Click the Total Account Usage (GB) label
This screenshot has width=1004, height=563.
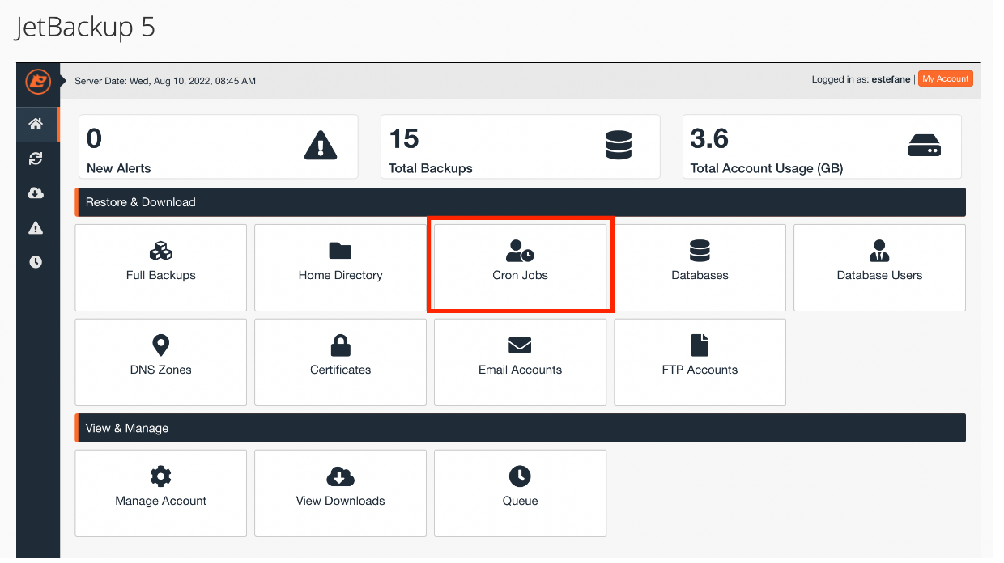[767, 168]
